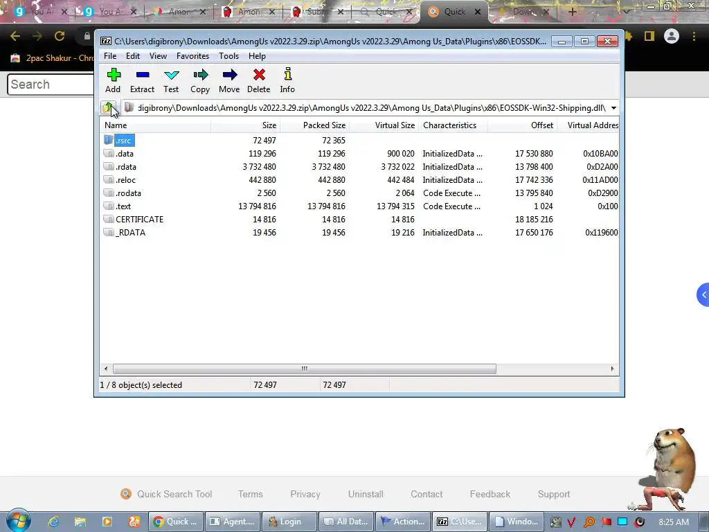Sort by Characteristics column header
This screenshot has width=709, height=532.
(453, 125)
